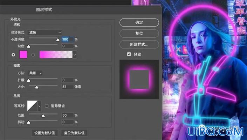
Task: Open the 方法 柔和 dropdown
Action: click(35, 73)
